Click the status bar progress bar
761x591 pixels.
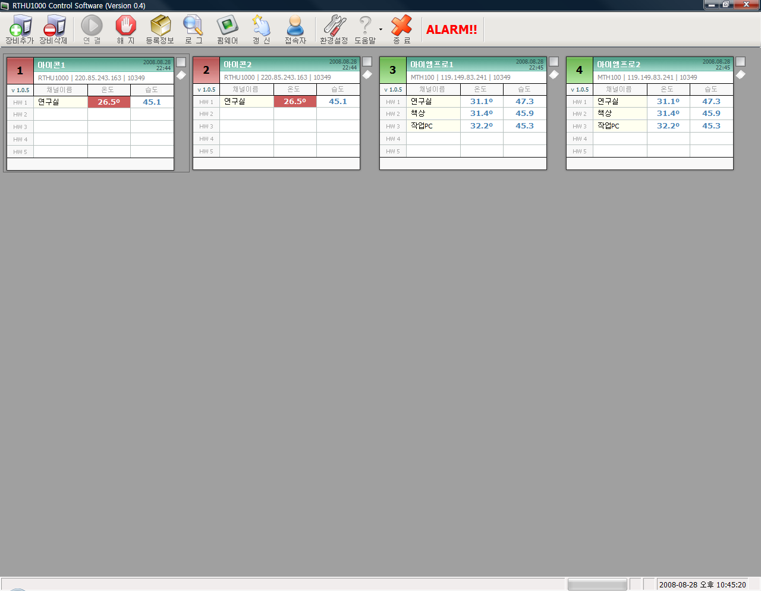[x=597, y=584]
